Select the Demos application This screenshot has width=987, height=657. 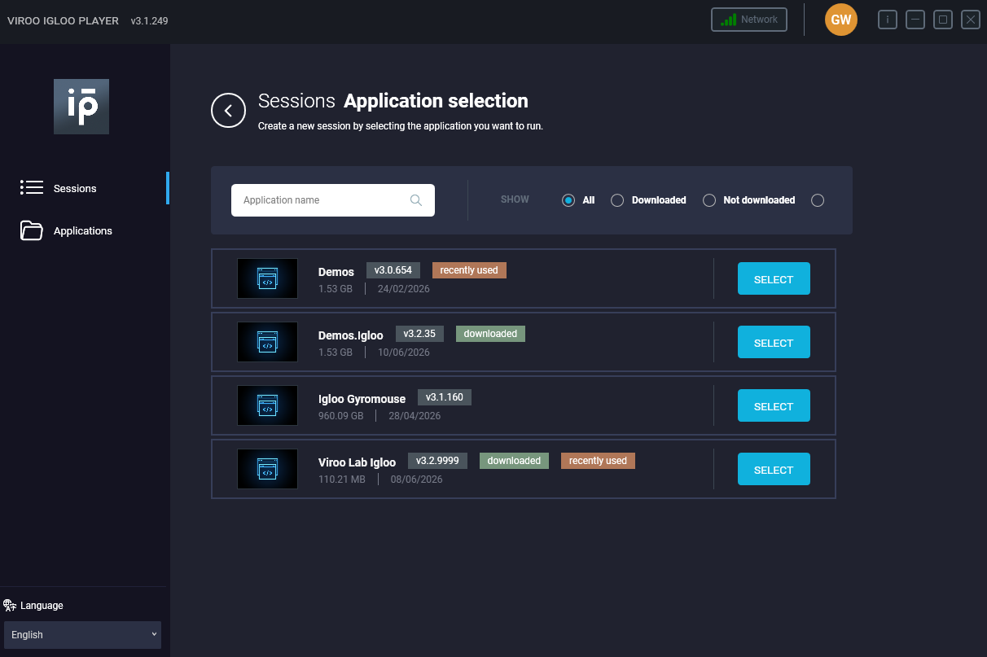(774, 278)
